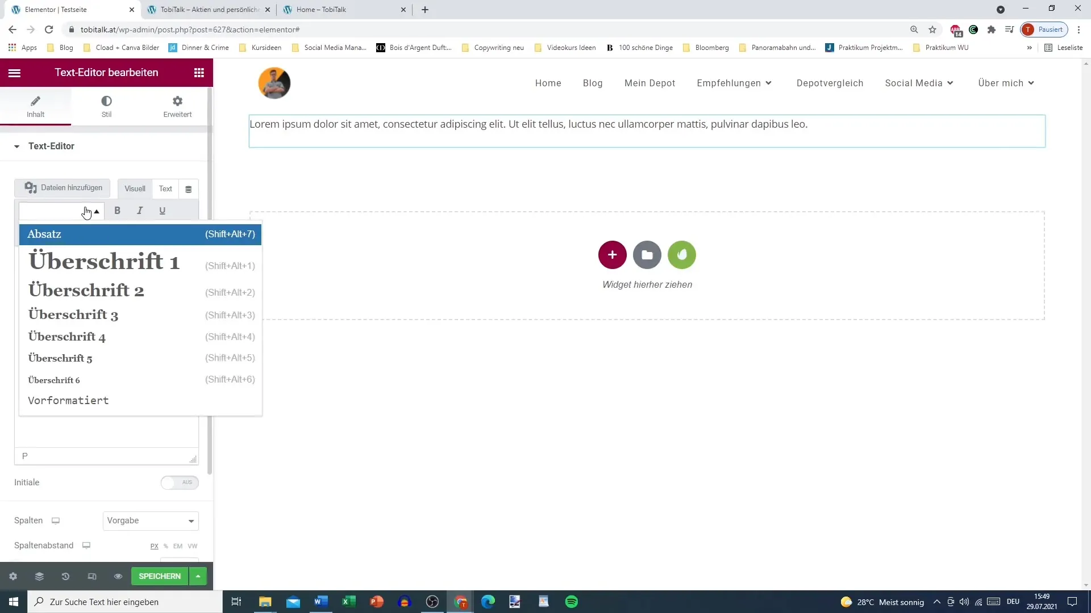The image size is (1091, 613).
Task: Toggle the Initiale drop cap switch
Action: [179, 482]
